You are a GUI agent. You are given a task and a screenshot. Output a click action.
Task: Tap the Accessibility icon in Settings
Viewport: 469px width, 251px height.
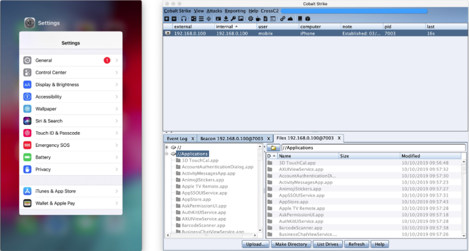point(27,97)
